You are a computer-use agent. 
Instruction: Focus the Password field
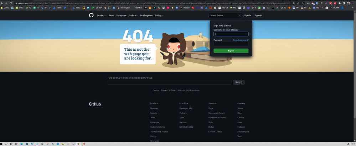tap(231, 44)
